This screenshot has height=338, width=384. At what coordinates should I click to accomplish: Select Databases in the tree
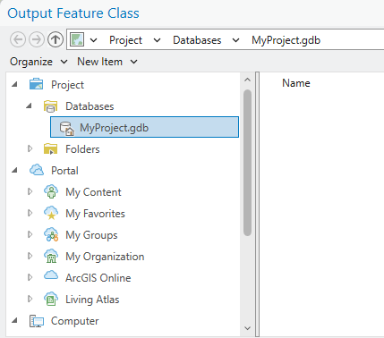point(90,106)
